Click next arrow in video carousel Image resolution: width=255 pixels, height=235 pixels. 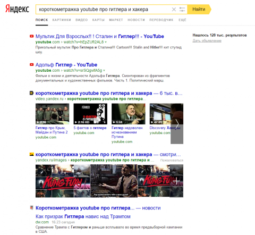coord(177,123)
